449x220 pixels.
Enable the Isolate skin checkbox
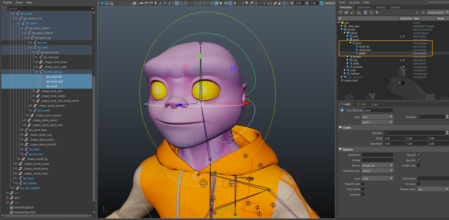(418, 165)
